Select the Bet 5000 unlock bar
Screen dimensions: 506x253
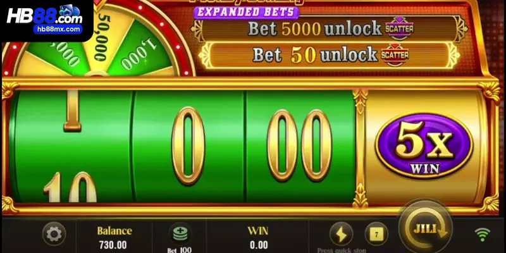click(x=330, y=28)
